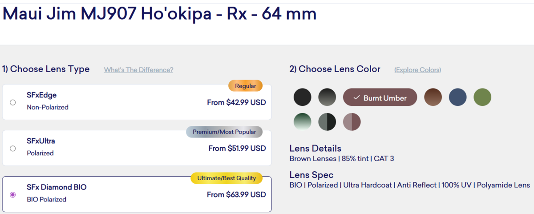This screenshot has width=534, height=214.
Task: Select the SFxEdge card priced $42.99
Action: tap(133, 102)
